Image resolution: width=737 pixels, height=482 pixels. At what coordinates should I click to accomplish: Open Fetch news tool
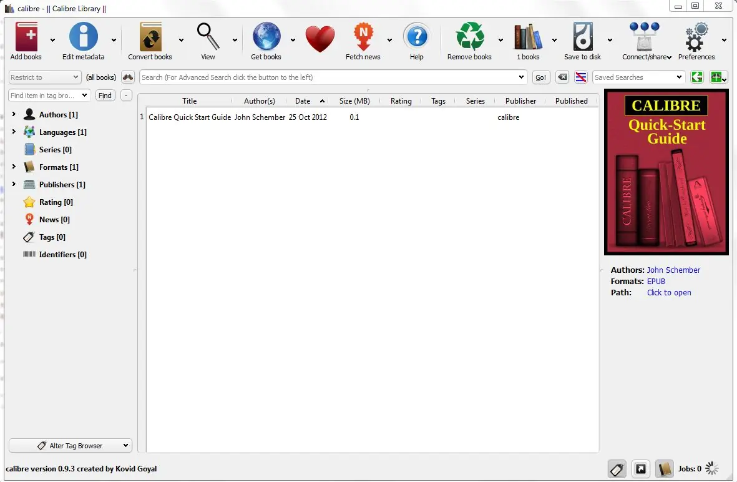click(363, 37)
